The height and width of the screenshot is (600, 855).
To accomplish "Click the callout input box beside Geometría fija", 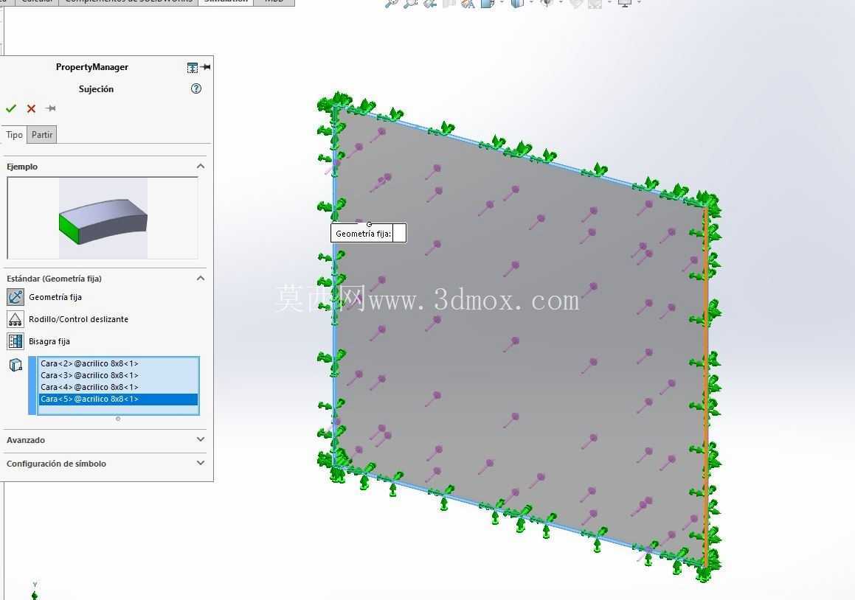I will coord(399,233).
